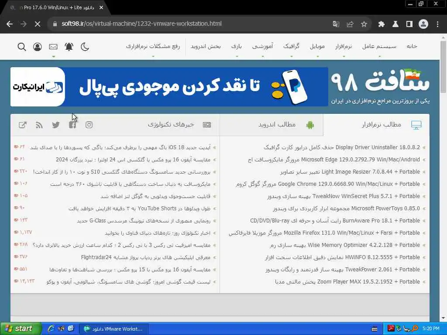Screen dimensions: 447x335
Task: Switch to مطالب نرم‌افزار tab
Action: coord(376,125)
